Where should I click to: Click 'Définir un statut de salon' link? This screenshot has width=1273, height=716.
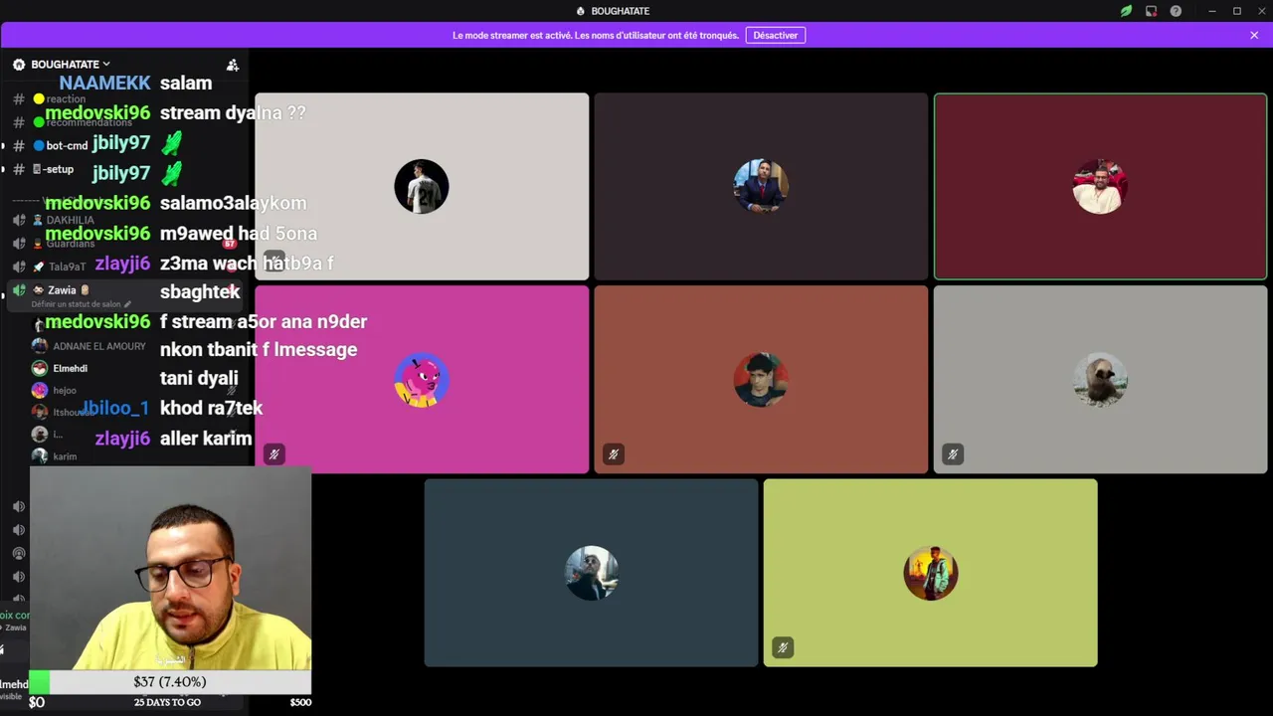pos(81,304)
